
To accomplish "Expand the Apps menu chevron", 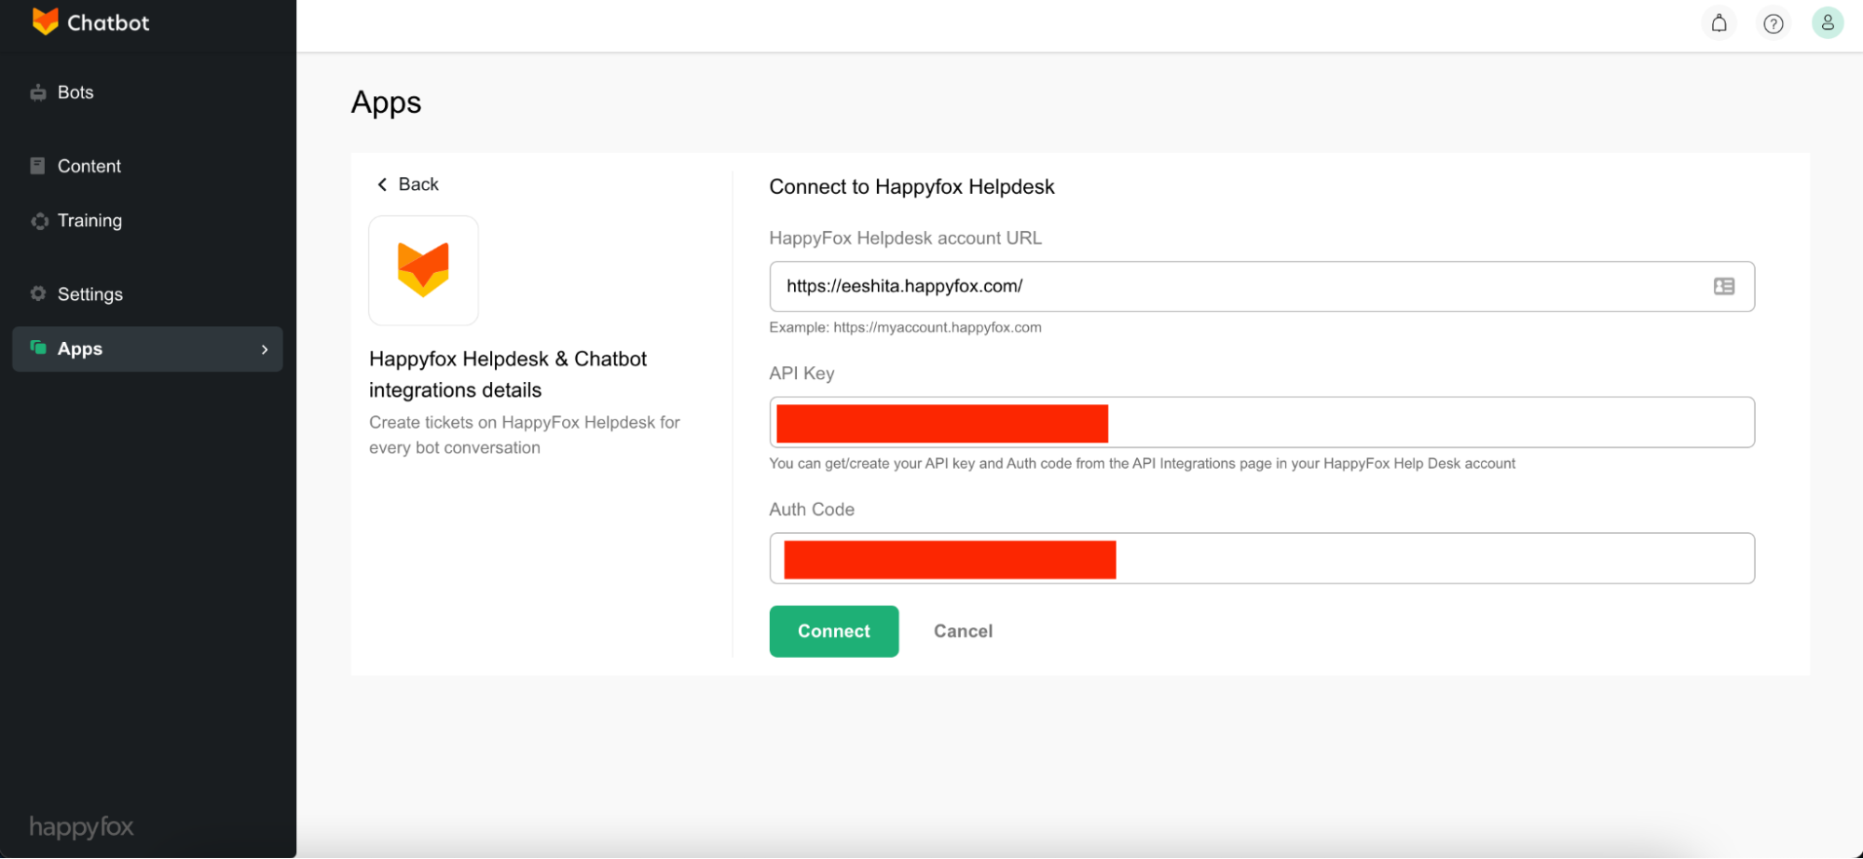I will point(265,349).
